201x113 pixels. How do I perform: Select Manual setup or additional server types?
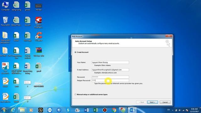[75, 94]
